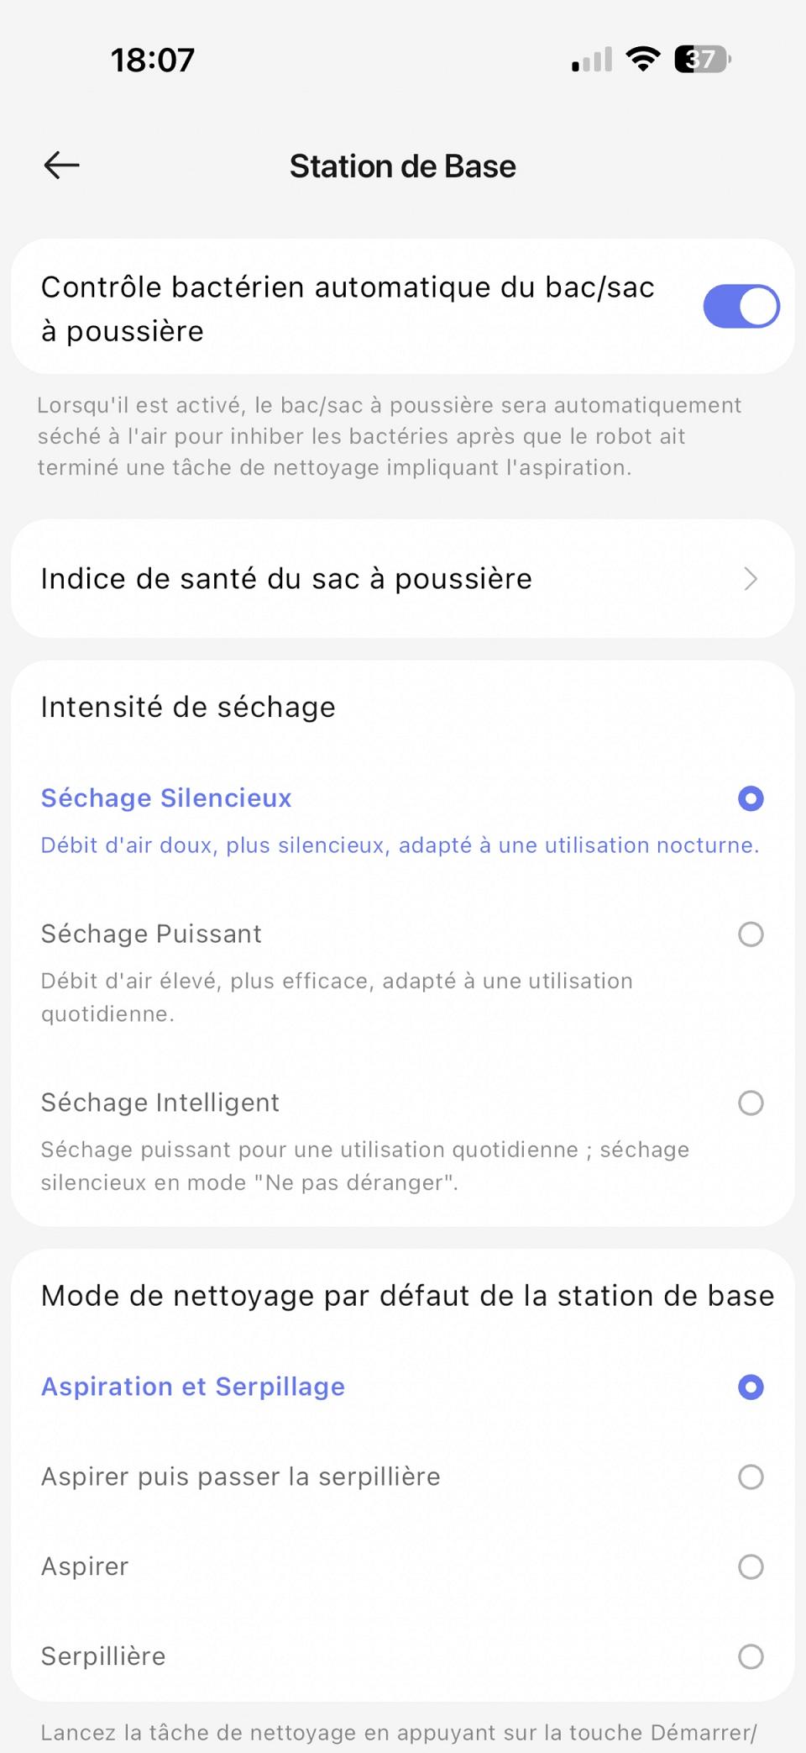Image resolution: width=806 pixels, height=1753 pixels.
Task: Open dust bag health index chevron
Action: click(x=751, y=579)
